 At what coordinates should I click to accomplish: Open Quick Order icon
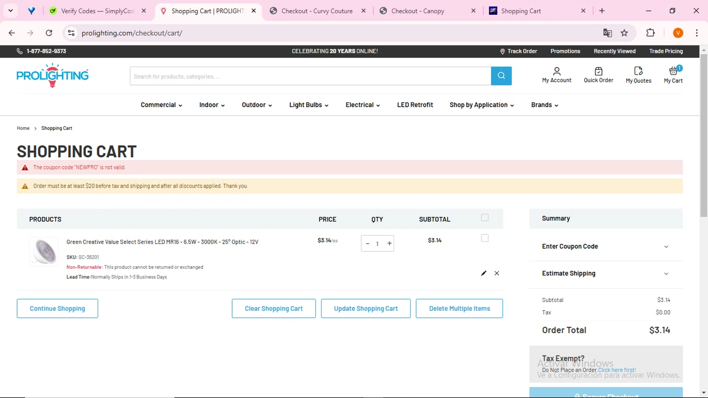pyautogui.click(x=598, y=75)
